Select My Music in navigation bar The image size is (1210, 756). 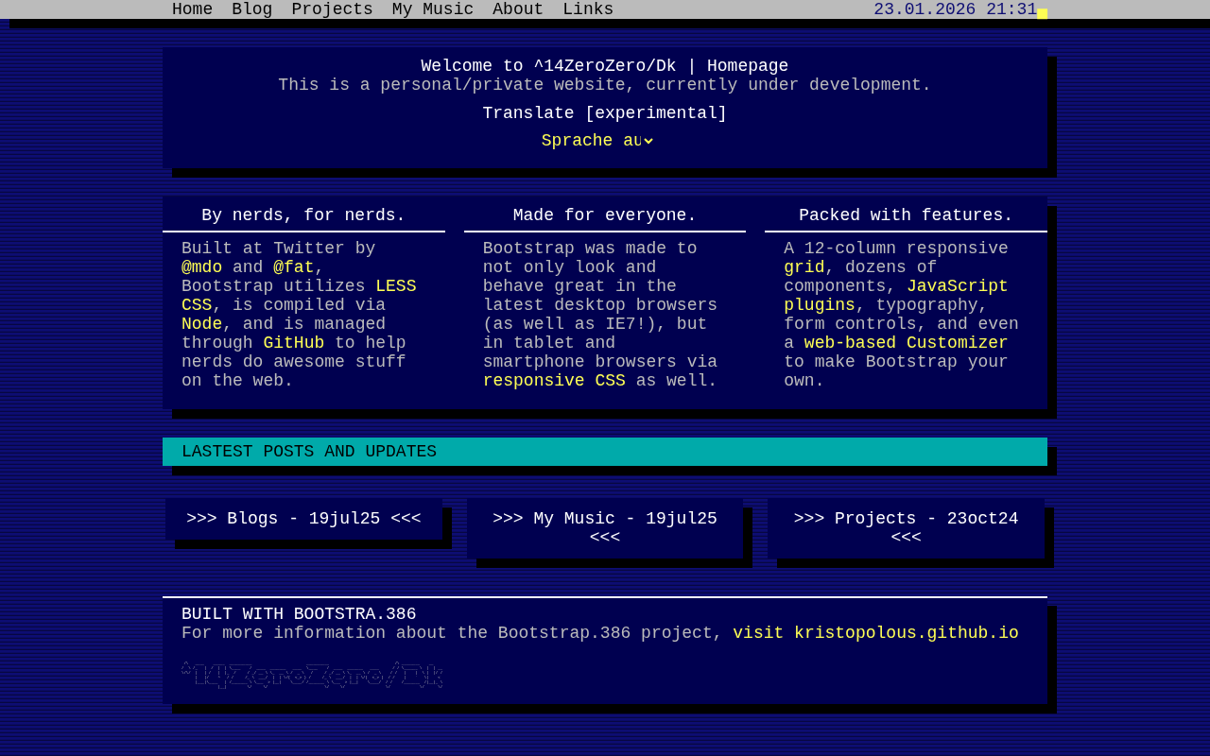pos(432,9)
